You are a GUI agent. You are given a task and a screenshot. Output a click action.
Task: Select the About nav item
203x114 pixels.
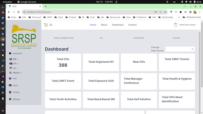click(x=104, y=25)
